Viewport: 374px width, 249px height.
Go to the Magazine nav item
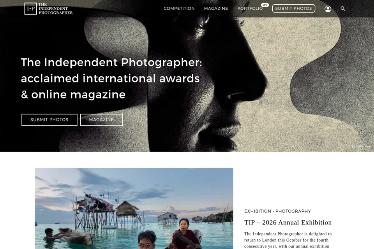click(216, 9)
